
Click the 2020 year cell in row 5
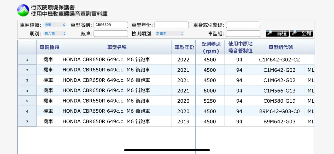(x=183, y=101)
